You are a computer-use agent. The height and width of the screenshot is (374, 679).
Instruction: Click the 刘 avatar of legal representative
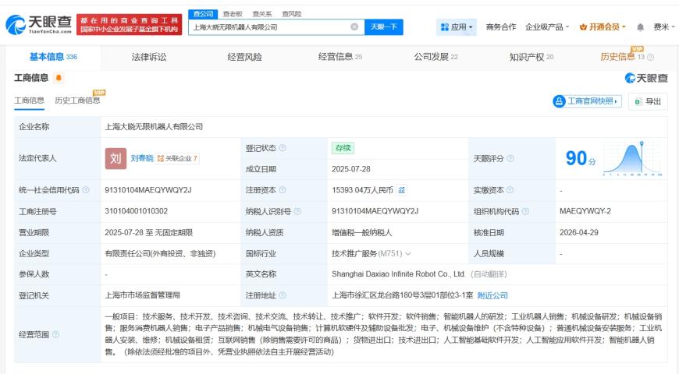(x=116, y=158)
